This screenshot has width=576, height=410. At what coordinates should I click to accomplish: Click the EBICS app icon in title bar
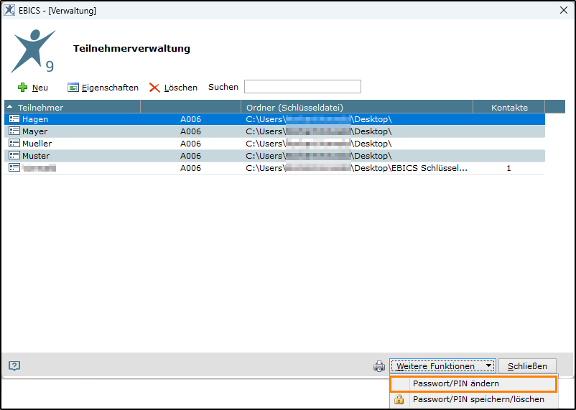click(9, 10)
